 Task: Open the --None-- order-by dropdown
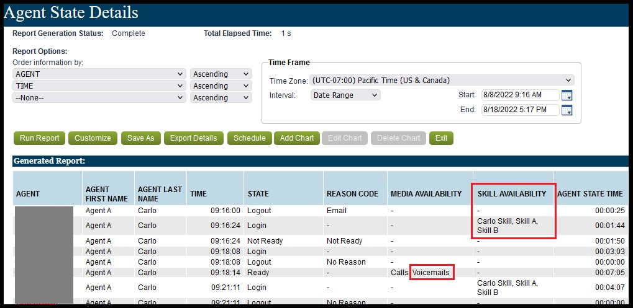tap(99, 97)
